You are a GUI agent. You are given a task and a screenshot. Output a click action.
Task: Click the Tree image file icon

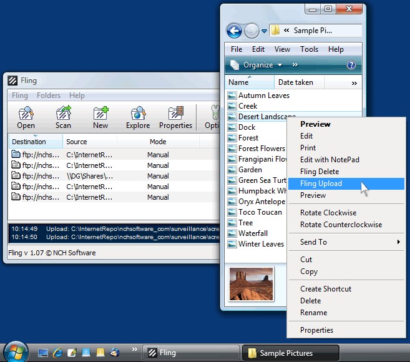click(232, 223)
